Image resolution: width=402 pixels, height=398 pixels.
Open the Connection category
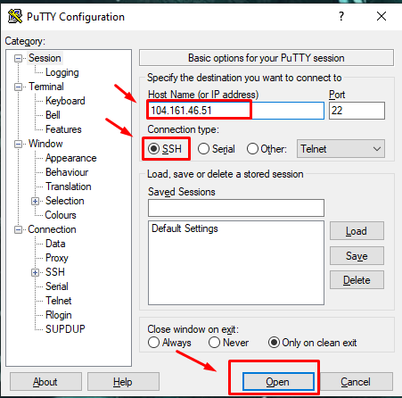[x=52, y=229]
